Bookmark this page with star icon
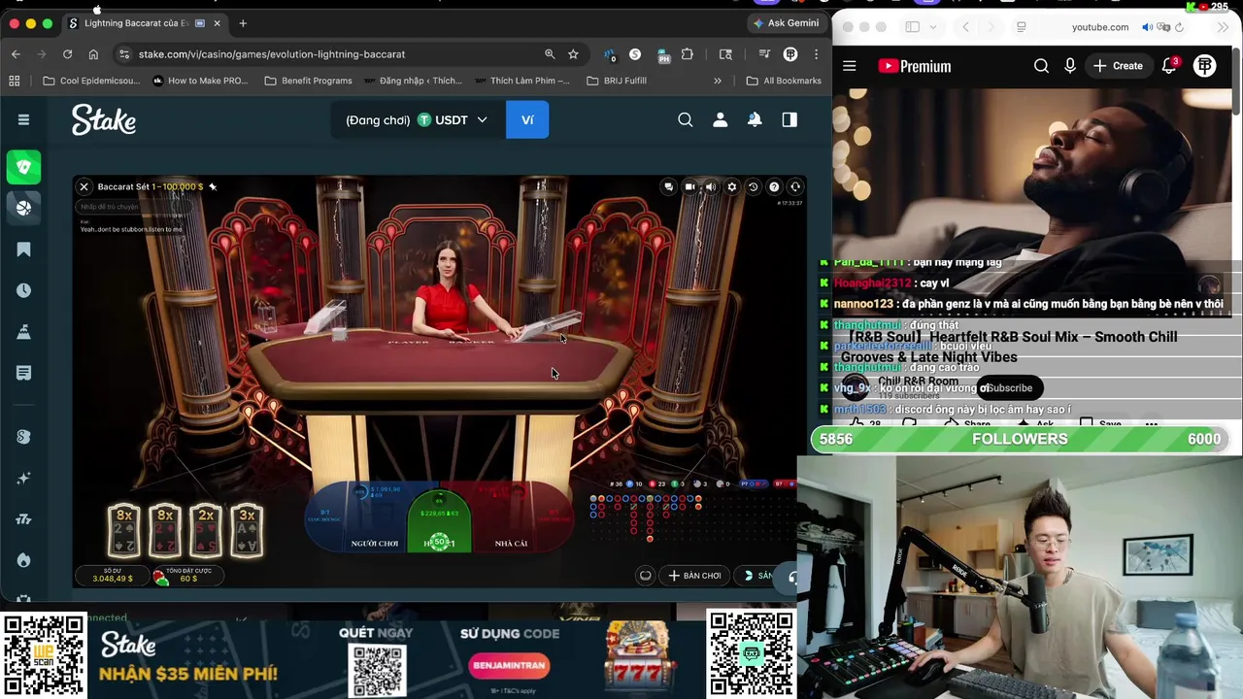The image size is (1243, 699). point(573,54)
